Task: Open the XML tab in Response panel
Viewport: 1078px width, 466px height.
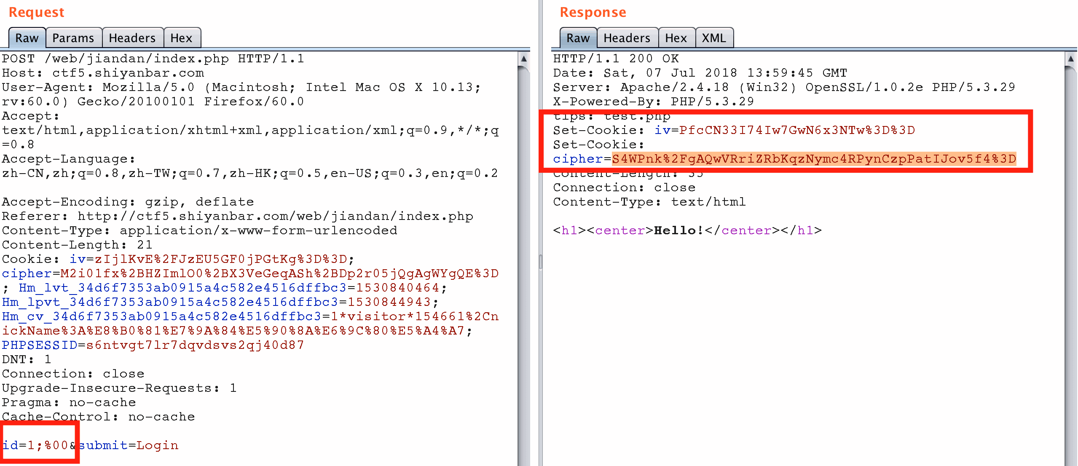Action: 714,38
